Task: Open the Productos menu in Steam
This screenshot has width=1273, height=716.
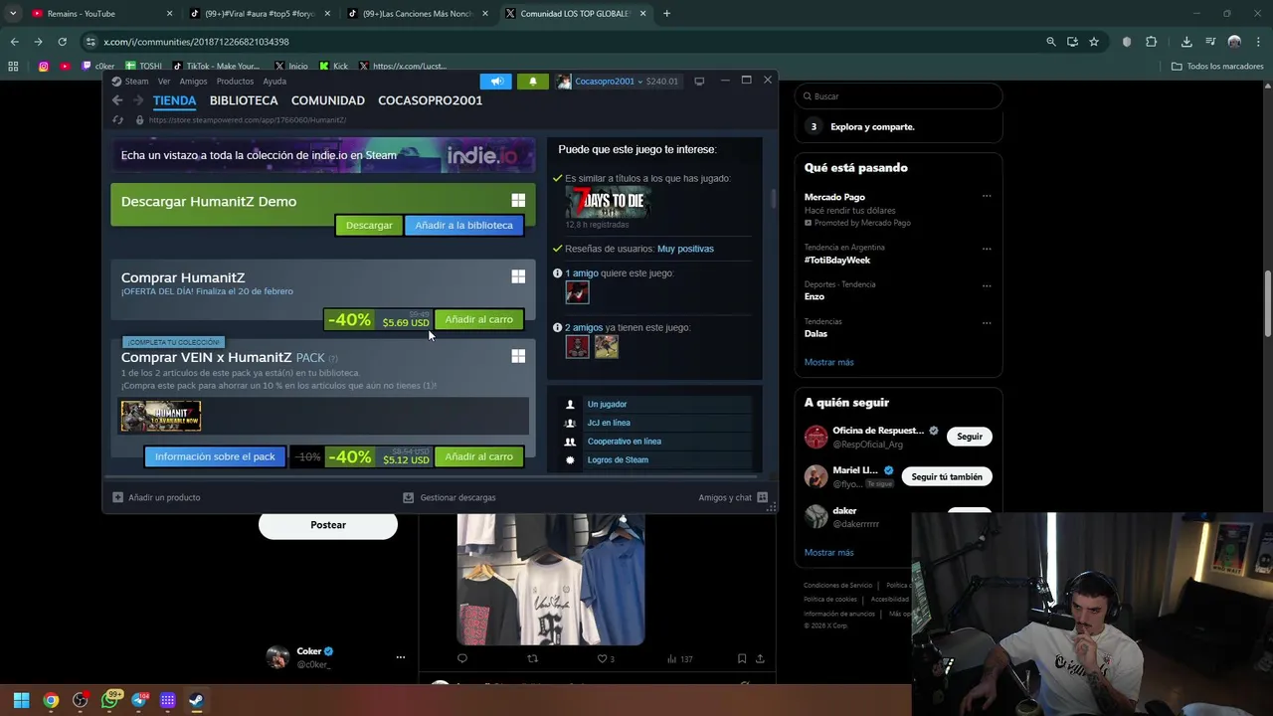Action: 235,82
